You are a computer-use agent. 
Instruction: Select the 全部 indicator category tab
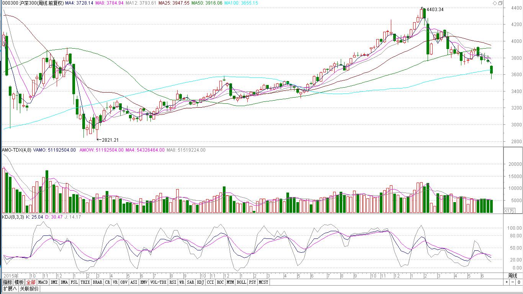point(31,282)
